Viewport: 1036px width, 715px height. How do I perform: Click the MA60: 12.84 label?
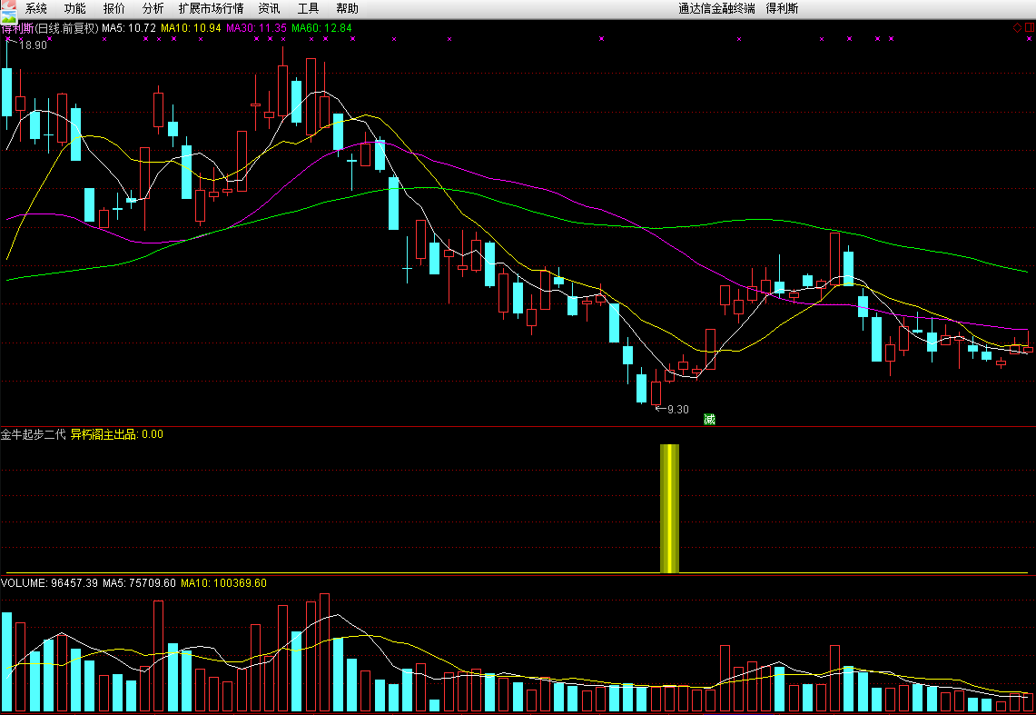tap(321, 28)
